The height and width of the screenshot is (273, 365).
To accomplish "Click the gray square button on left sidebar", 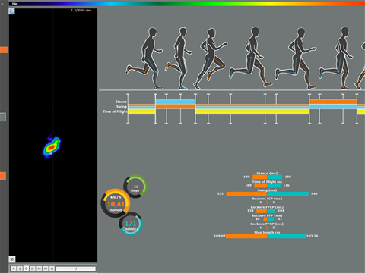I will pyautogui.click(x=3, y=117).
